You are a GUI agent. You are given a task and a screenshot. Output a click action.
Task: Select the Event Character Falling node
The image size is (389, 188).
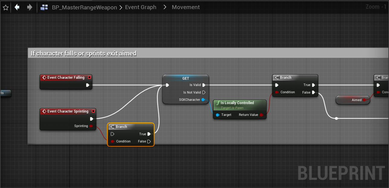66,78
